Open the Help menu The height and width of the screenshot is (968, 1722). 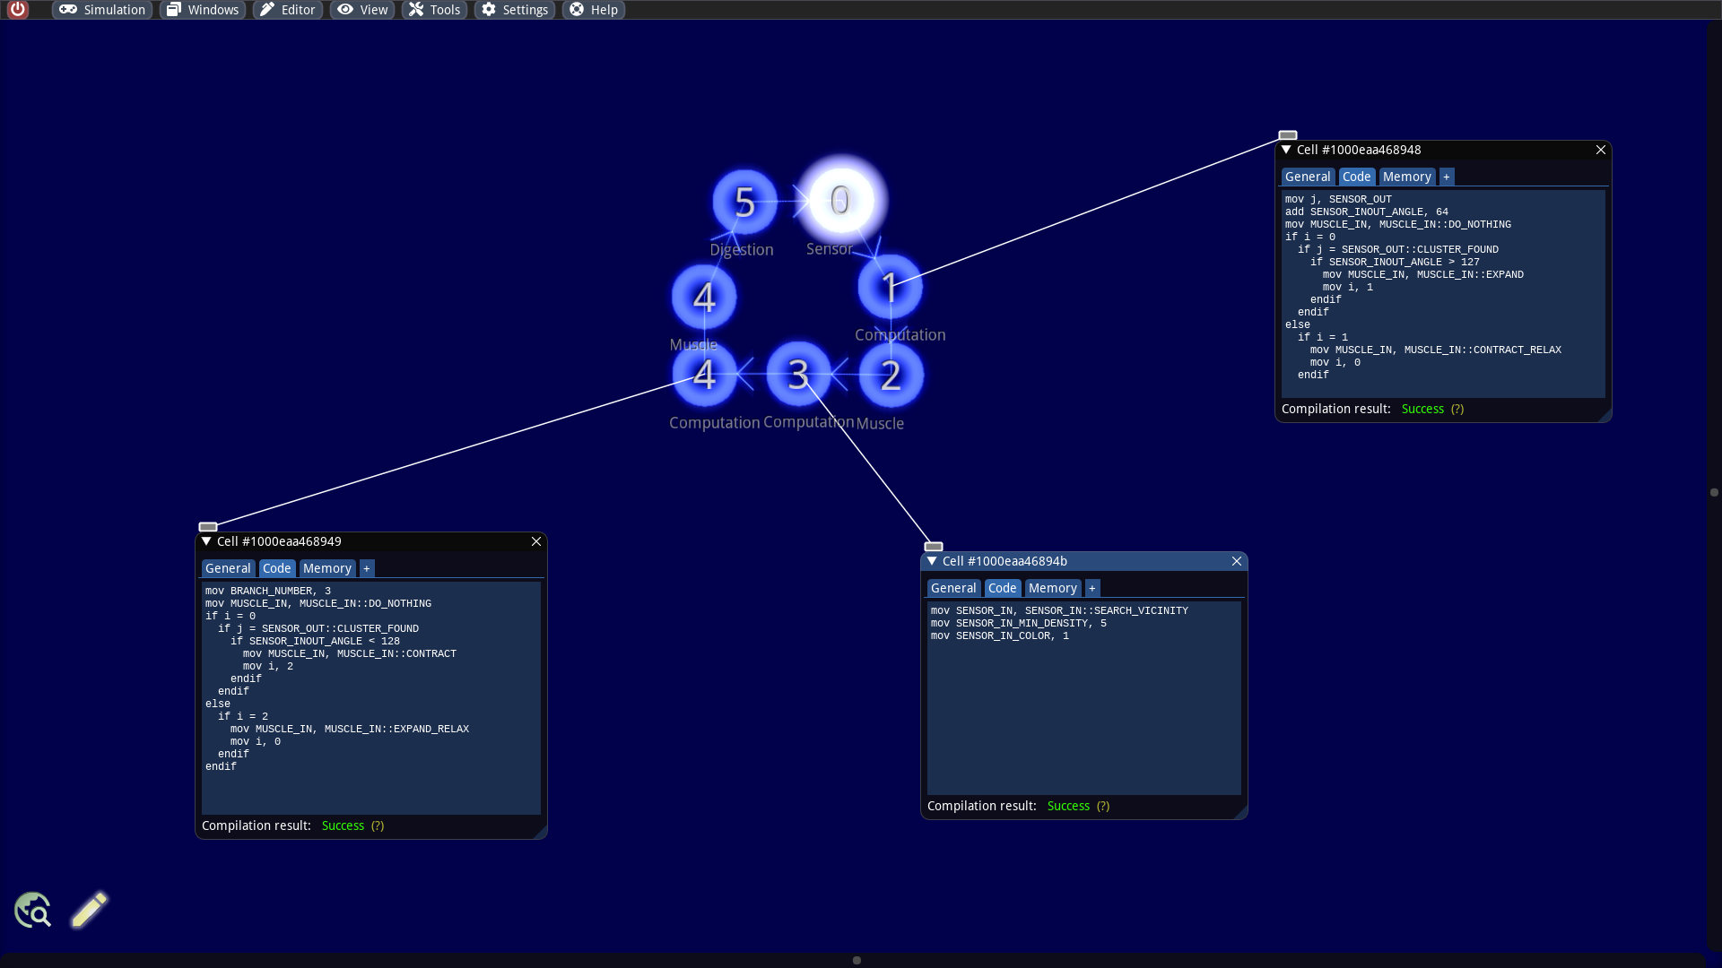pos(594,10)
